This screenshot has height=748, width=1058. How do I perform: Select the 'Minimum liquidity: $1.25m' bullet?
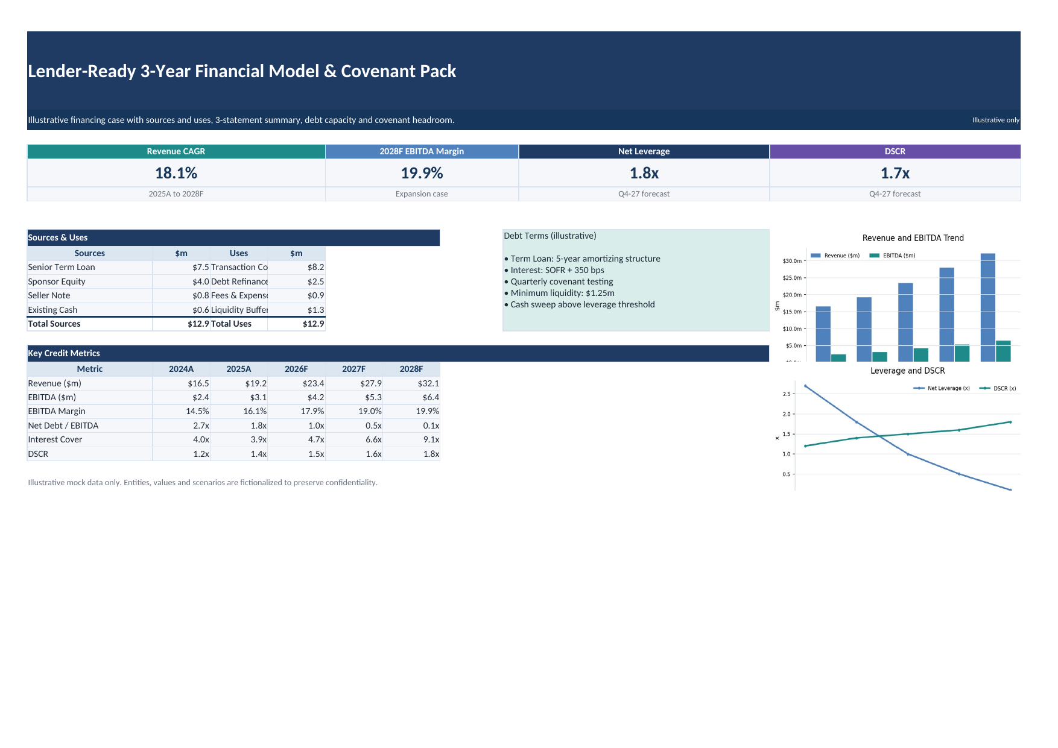tap(559, 293)
